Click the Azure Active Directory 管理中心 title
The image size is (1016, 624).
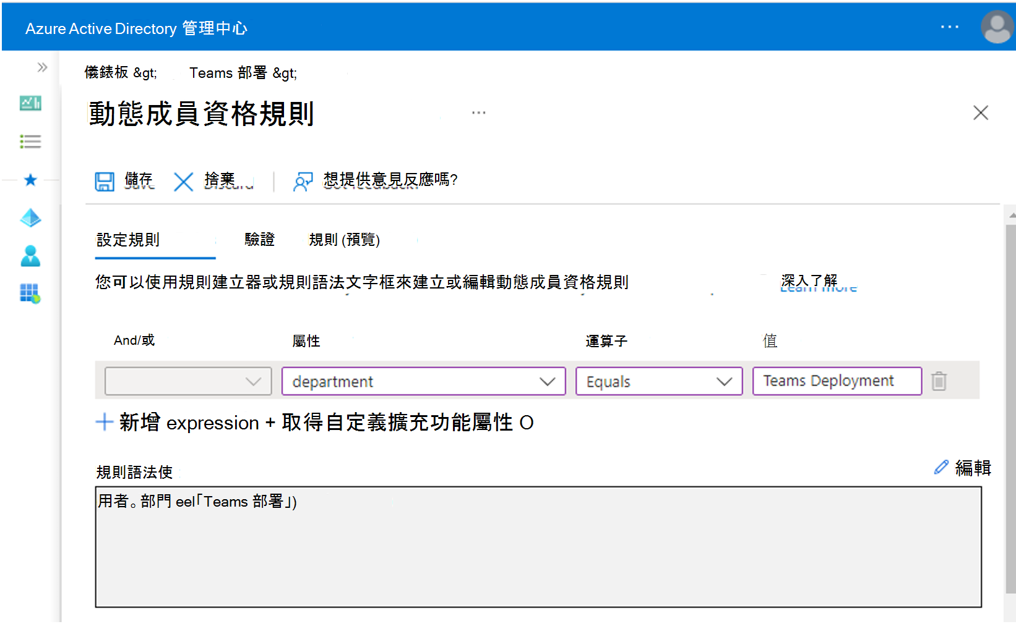tap(136, 28)
